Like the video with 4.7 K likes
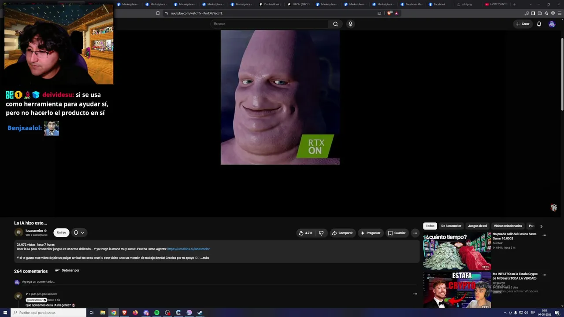564x317 pixels. 305,233
